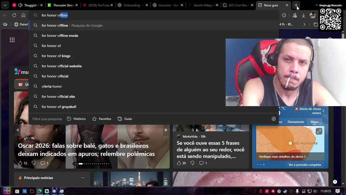Select the 'for honor offline mode' suggestion

tap(154, 35)
